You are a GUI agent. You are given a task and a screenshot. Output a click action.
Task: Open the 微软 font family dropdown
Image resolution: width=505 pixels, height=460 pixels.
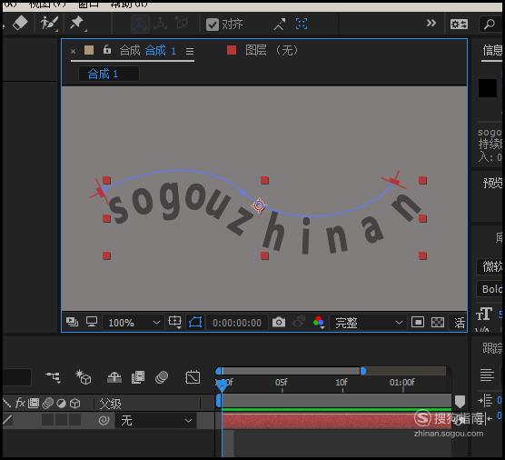pos(490,266)
